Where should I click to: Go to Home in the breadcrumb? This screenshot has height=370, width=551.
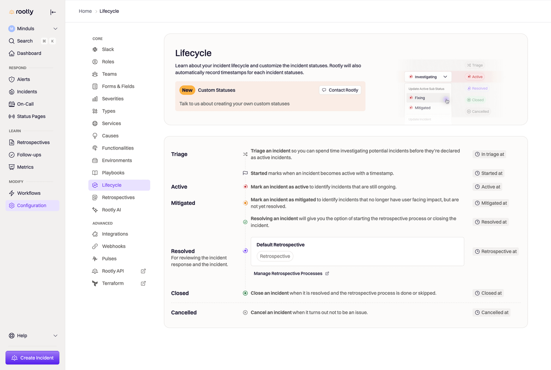tap(85, 11)
